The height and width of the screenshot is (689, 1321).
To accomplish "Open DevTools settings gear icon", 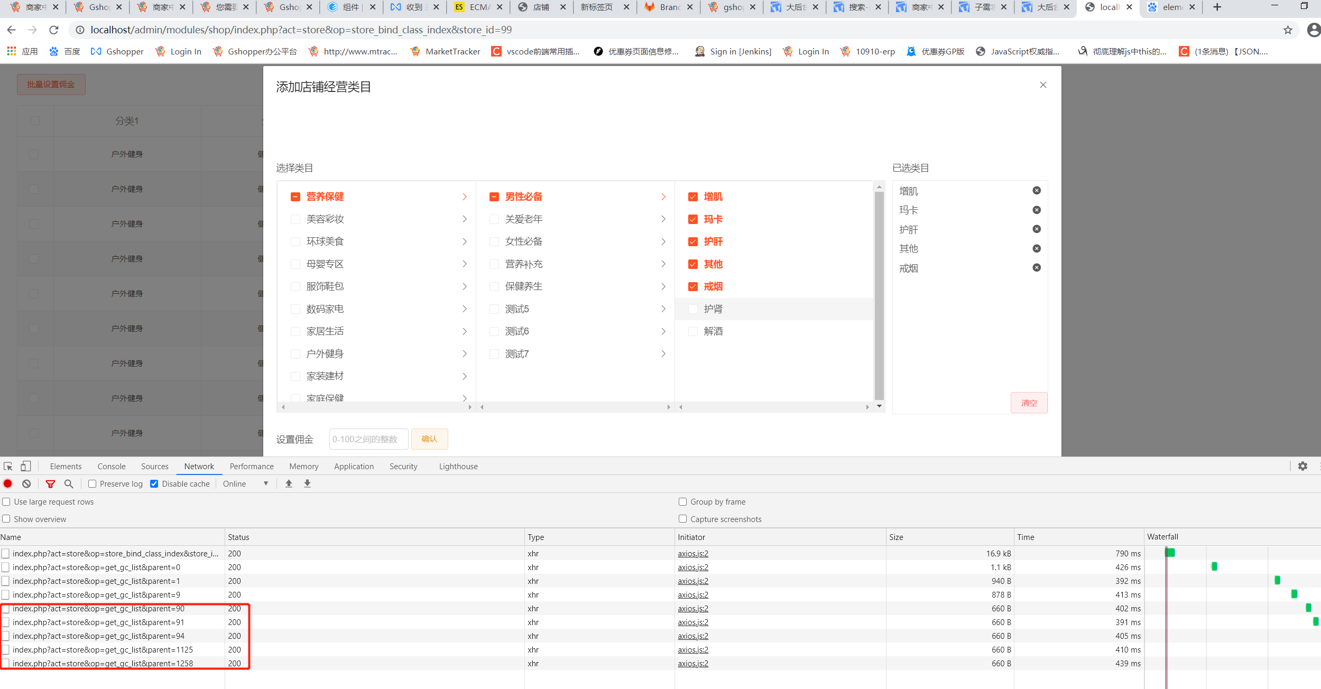I will pyautogui.click(x=1302, y=466).
